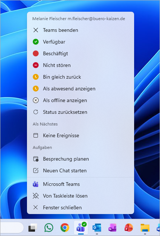Click the Teams logo in the jump list

tap(36, 184)
